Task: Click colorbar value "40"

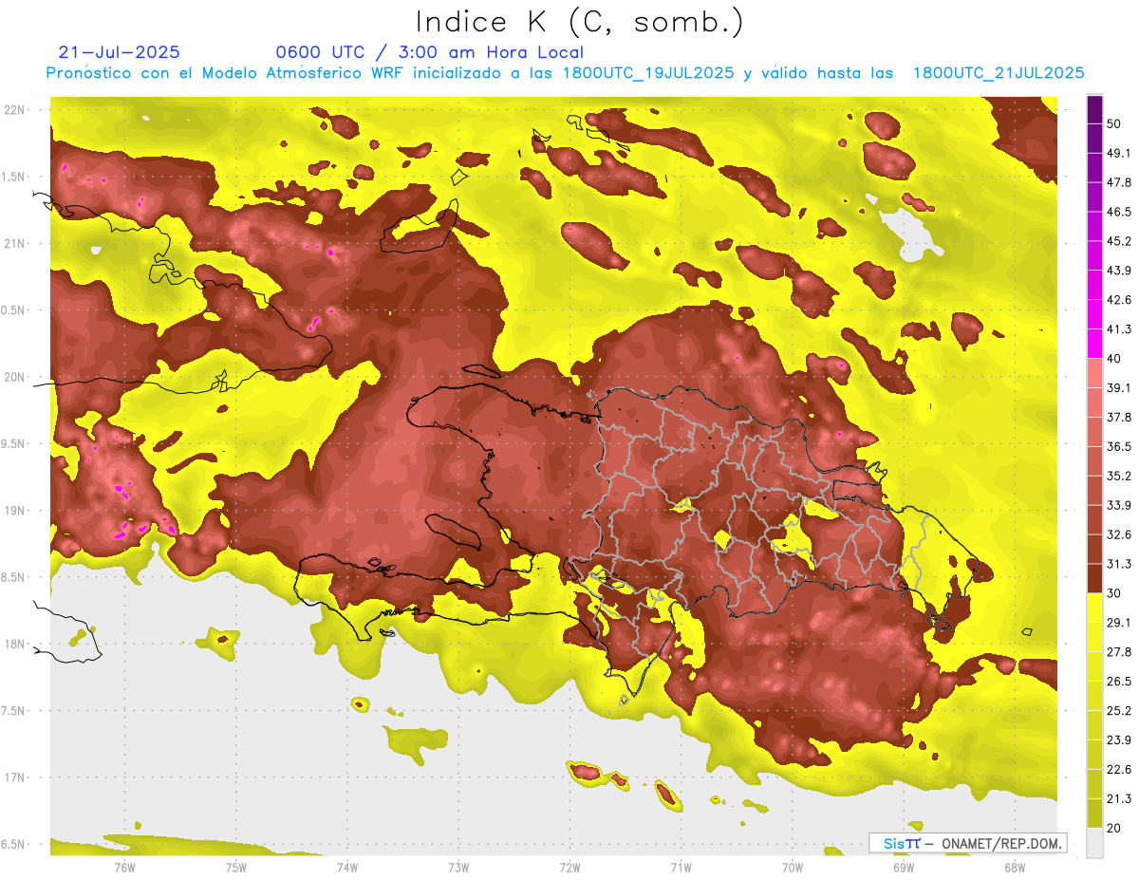Action: click(x=1114, y=358)
